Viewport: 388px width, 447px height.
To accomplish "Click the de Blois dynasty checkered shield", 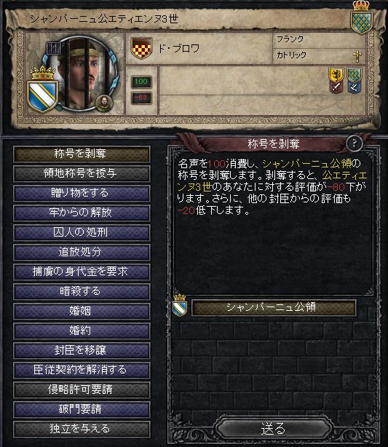I will (x=141, y=48).
